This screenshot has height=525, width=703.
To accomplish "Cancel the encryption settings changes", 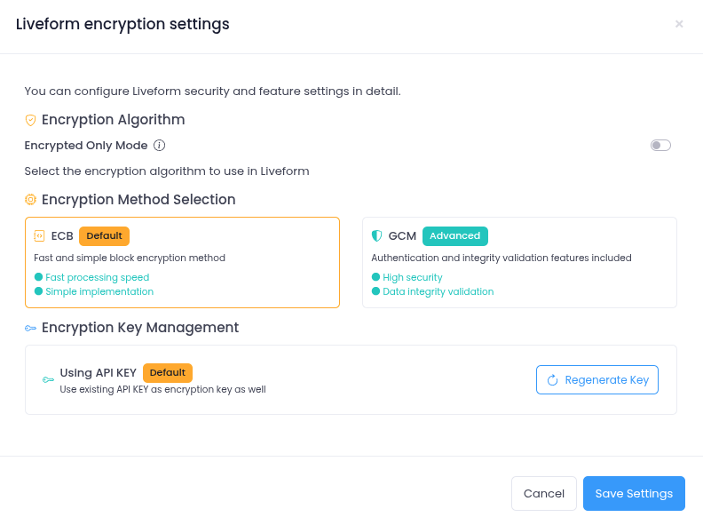I will [x=544, y=494].
